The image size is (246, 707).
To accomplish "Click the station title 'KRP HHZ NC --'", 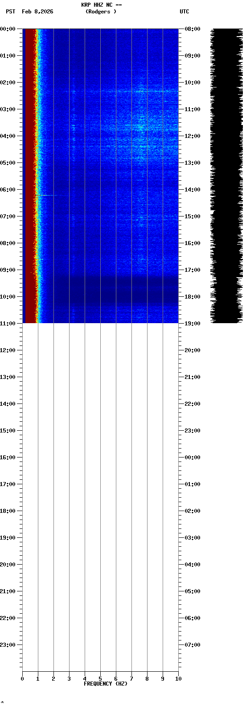I will [102, 5].
